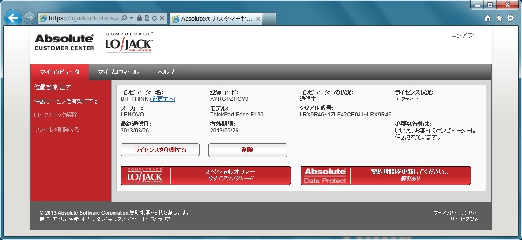
Task: Click registration code AYRGPZHCY9
Action: [x=229, y=99]
